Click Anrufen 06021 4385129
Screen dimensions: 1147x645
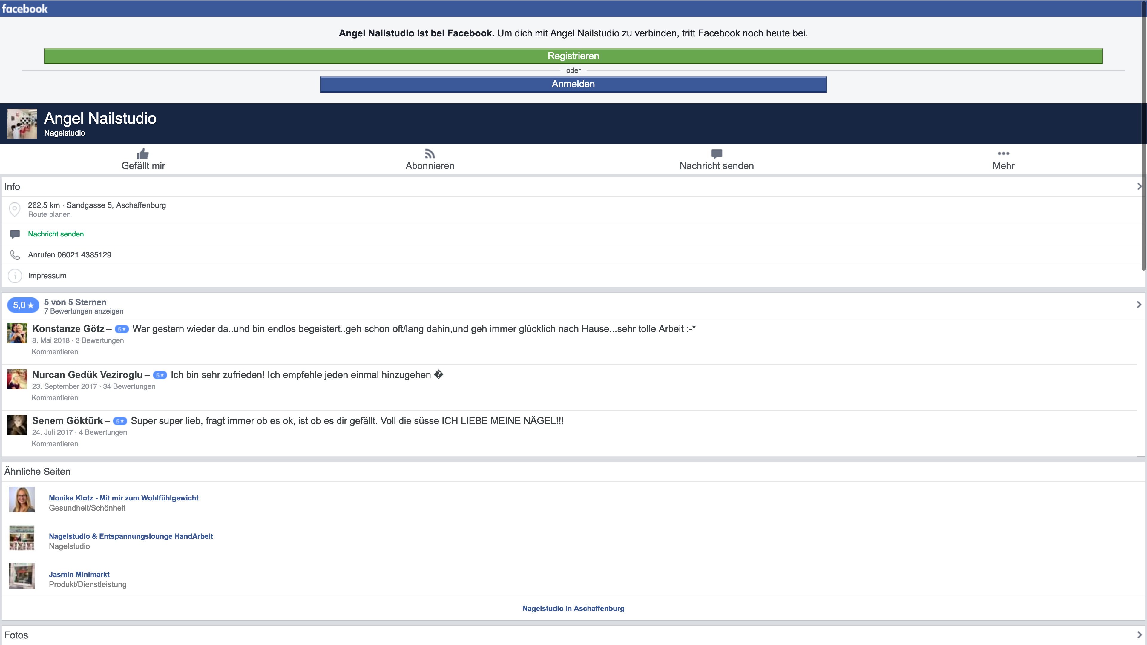tap(70, 255)
